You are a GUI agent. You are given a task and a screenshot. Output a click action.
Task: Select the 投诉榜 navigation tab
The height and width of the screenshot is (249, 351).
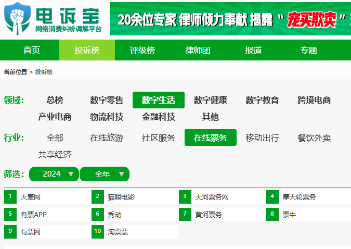87,50
